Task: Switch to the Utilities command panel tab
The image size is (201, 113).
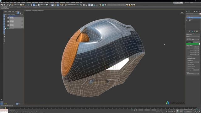Action: (x=199, y=11)
